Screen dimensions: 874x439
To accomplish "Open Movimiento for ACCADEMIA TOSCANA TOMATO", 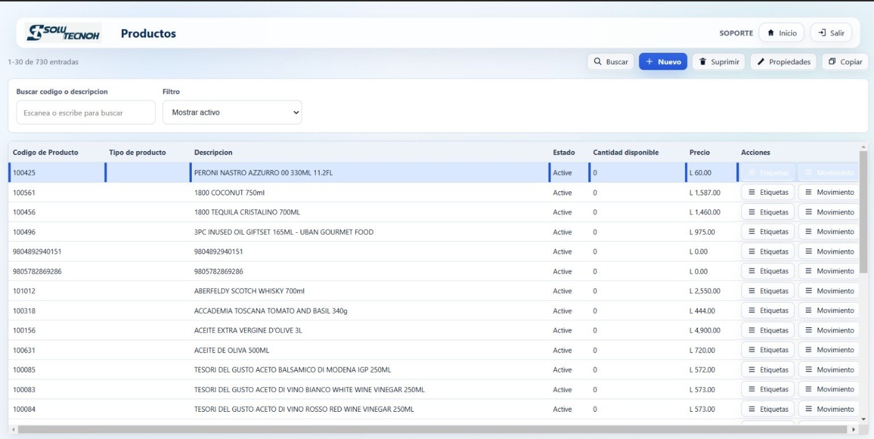I will point(829,311).
